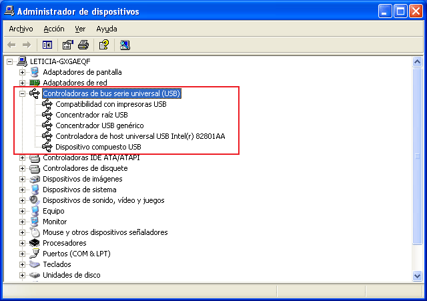
Task: Select Controladora de host universal USB Intel(r) 82801AA
Action: click(x=140, y=136)
